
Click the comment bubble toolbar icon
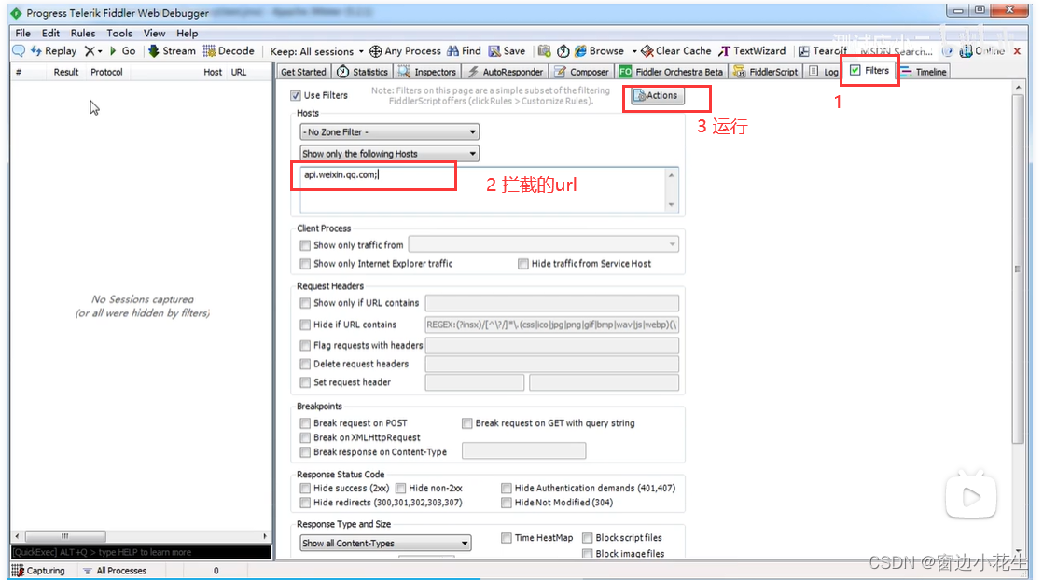(x=19, y=51)
